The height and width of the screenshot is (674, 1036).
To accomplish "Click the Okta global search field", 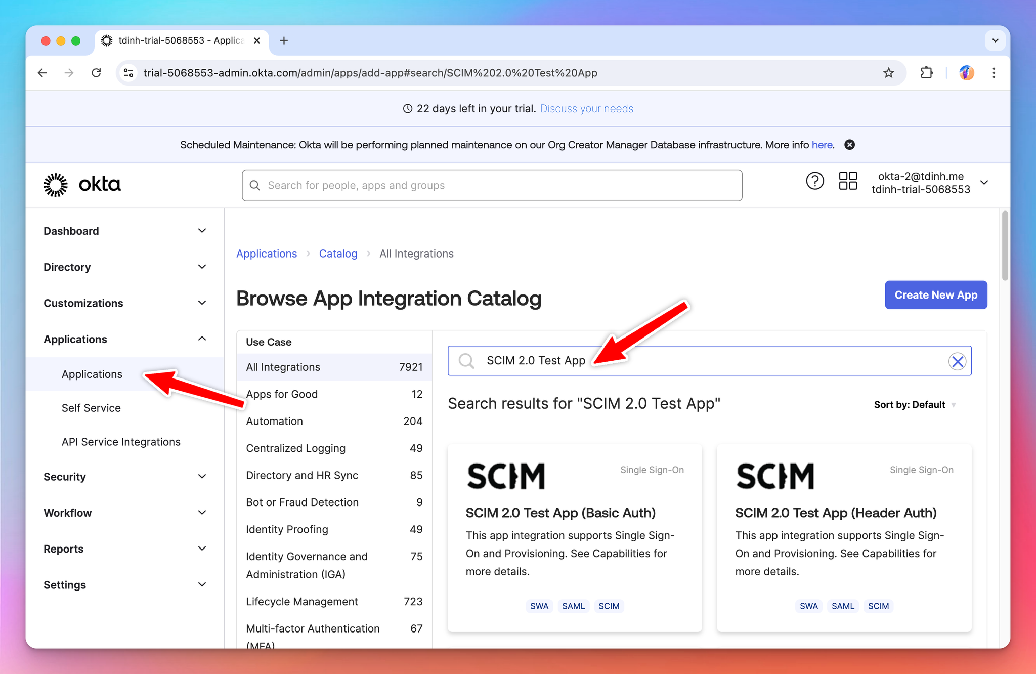I will point(492,185).
